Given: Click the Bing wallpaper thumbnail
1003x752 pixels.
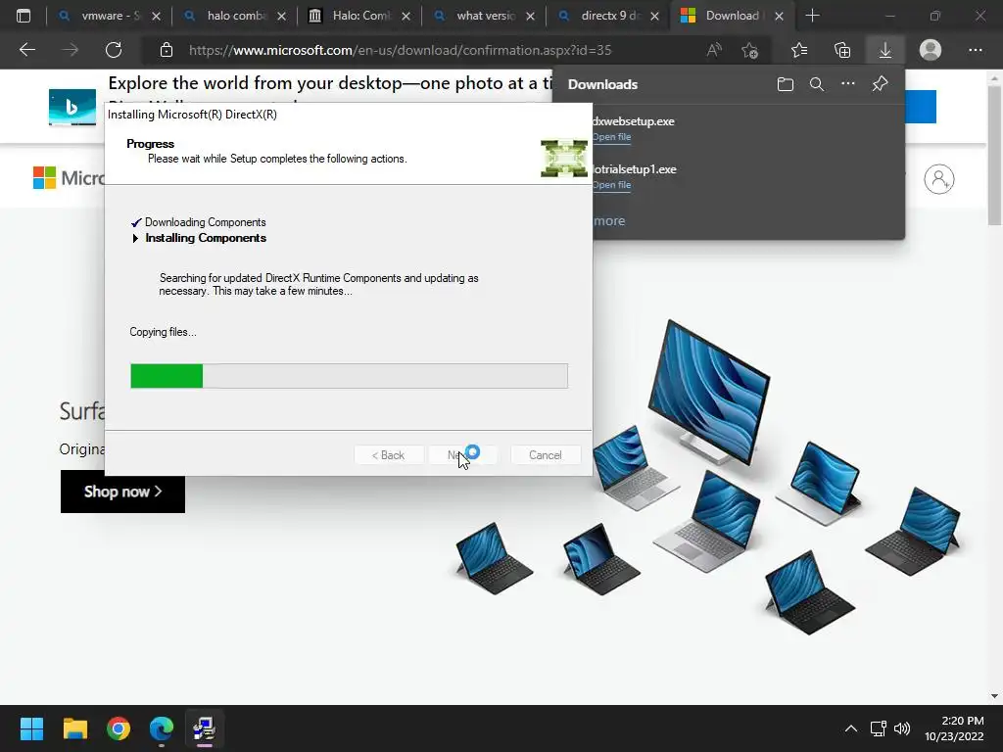Looking at the screenshot, I should pyautogui.click(x=72, y=107).
